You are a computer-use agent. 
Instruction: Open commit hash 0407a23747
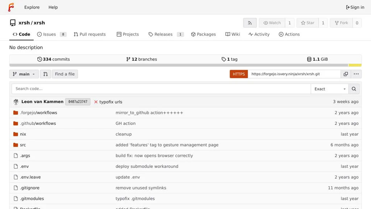point(78,102)
